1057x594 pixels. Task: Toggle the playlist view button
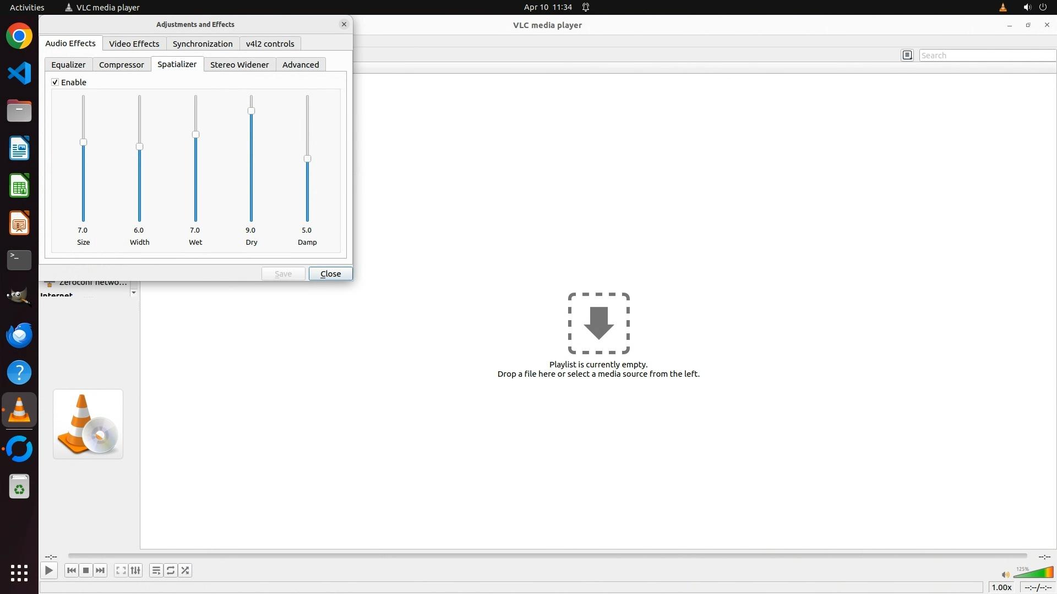click(156, 570)
